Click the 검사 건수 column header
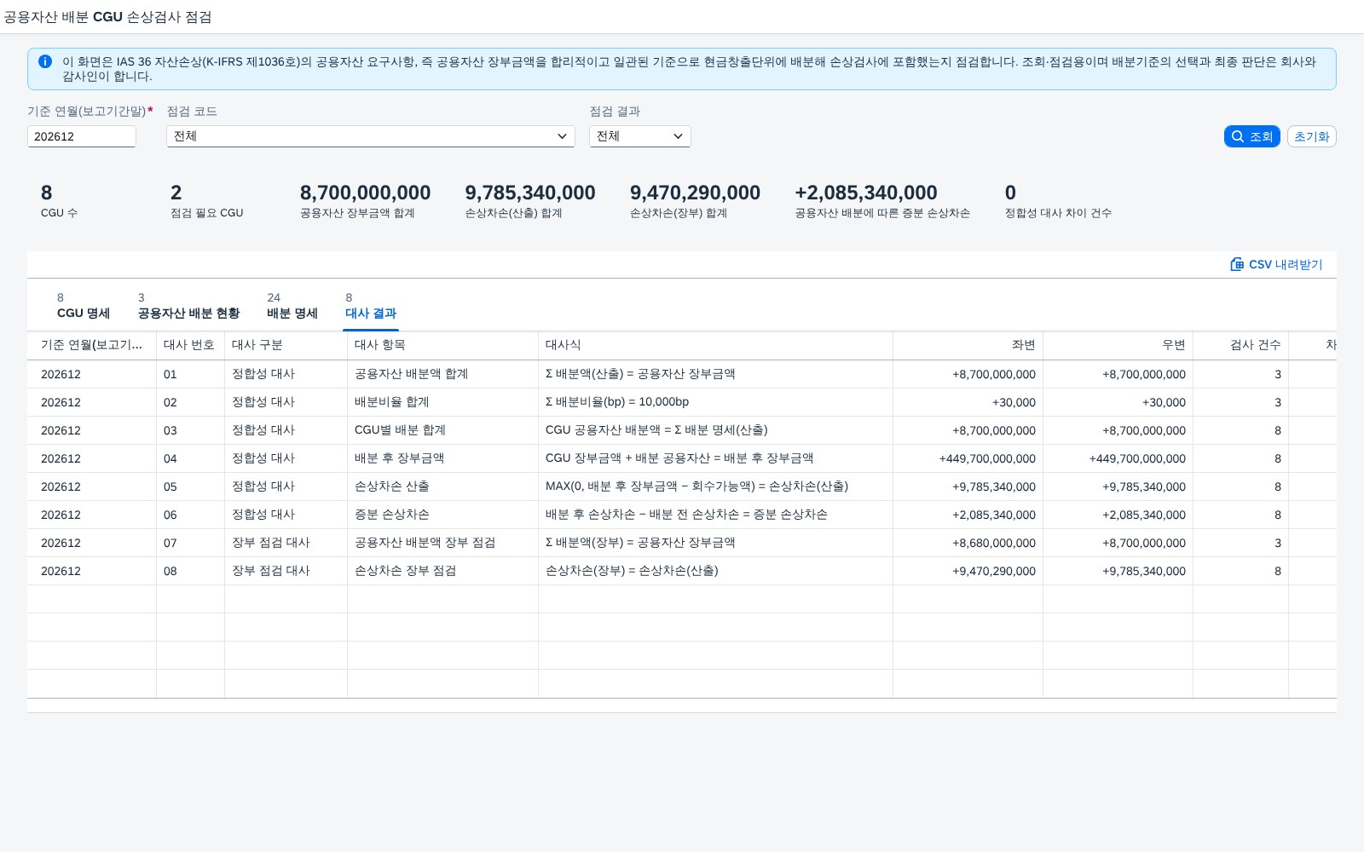 1240,345
